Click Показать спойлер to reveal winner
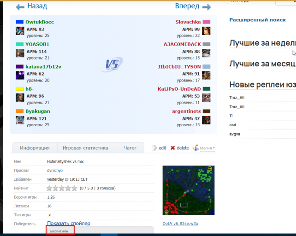This screenshot has height=236, width=296. (x=69, y=224)
